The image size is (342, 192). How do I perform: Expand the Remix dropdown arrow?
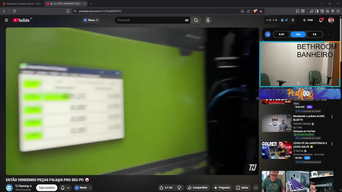[x=90, y=188]
